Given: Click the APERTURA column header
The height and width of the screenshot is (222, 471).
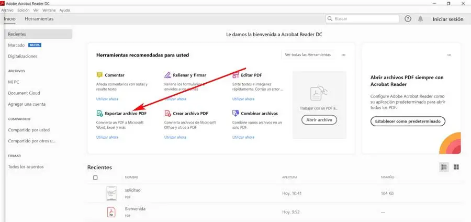Looking at the screenshot, I should [x=289, y=177].
